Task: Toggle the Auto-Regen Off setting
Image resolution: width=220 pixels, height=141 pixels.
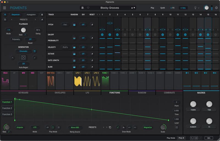Action: [x=23, y=64]
